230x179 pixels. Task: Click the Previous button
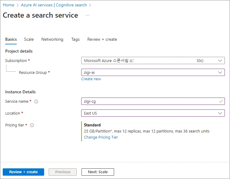tap(63, 172)
